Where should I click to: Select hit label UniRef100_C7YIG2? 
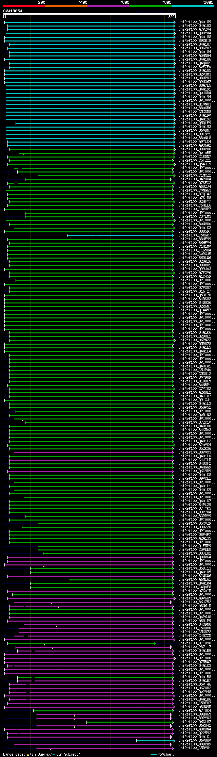point(195,389)
